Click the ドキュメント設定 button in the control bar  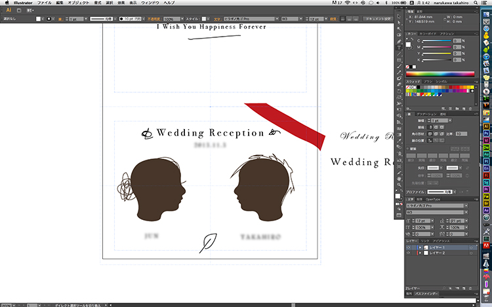(379, 18)
